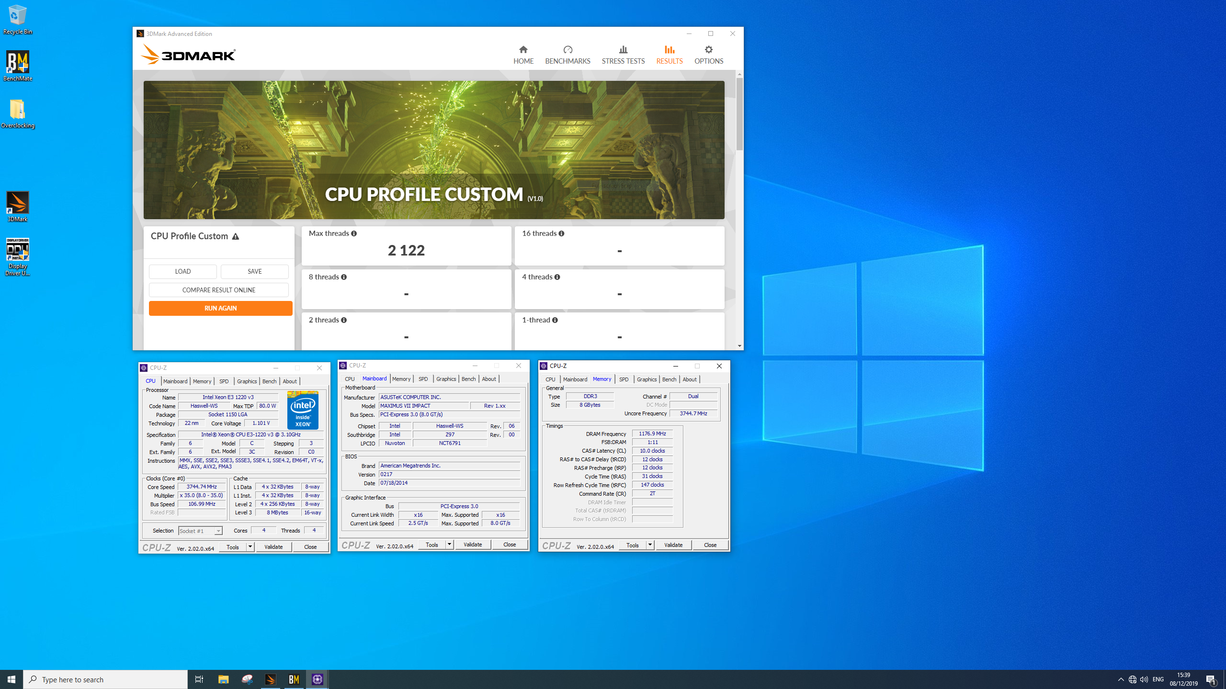
Task: Click the SAVE result button
Action: click(255, 271)
